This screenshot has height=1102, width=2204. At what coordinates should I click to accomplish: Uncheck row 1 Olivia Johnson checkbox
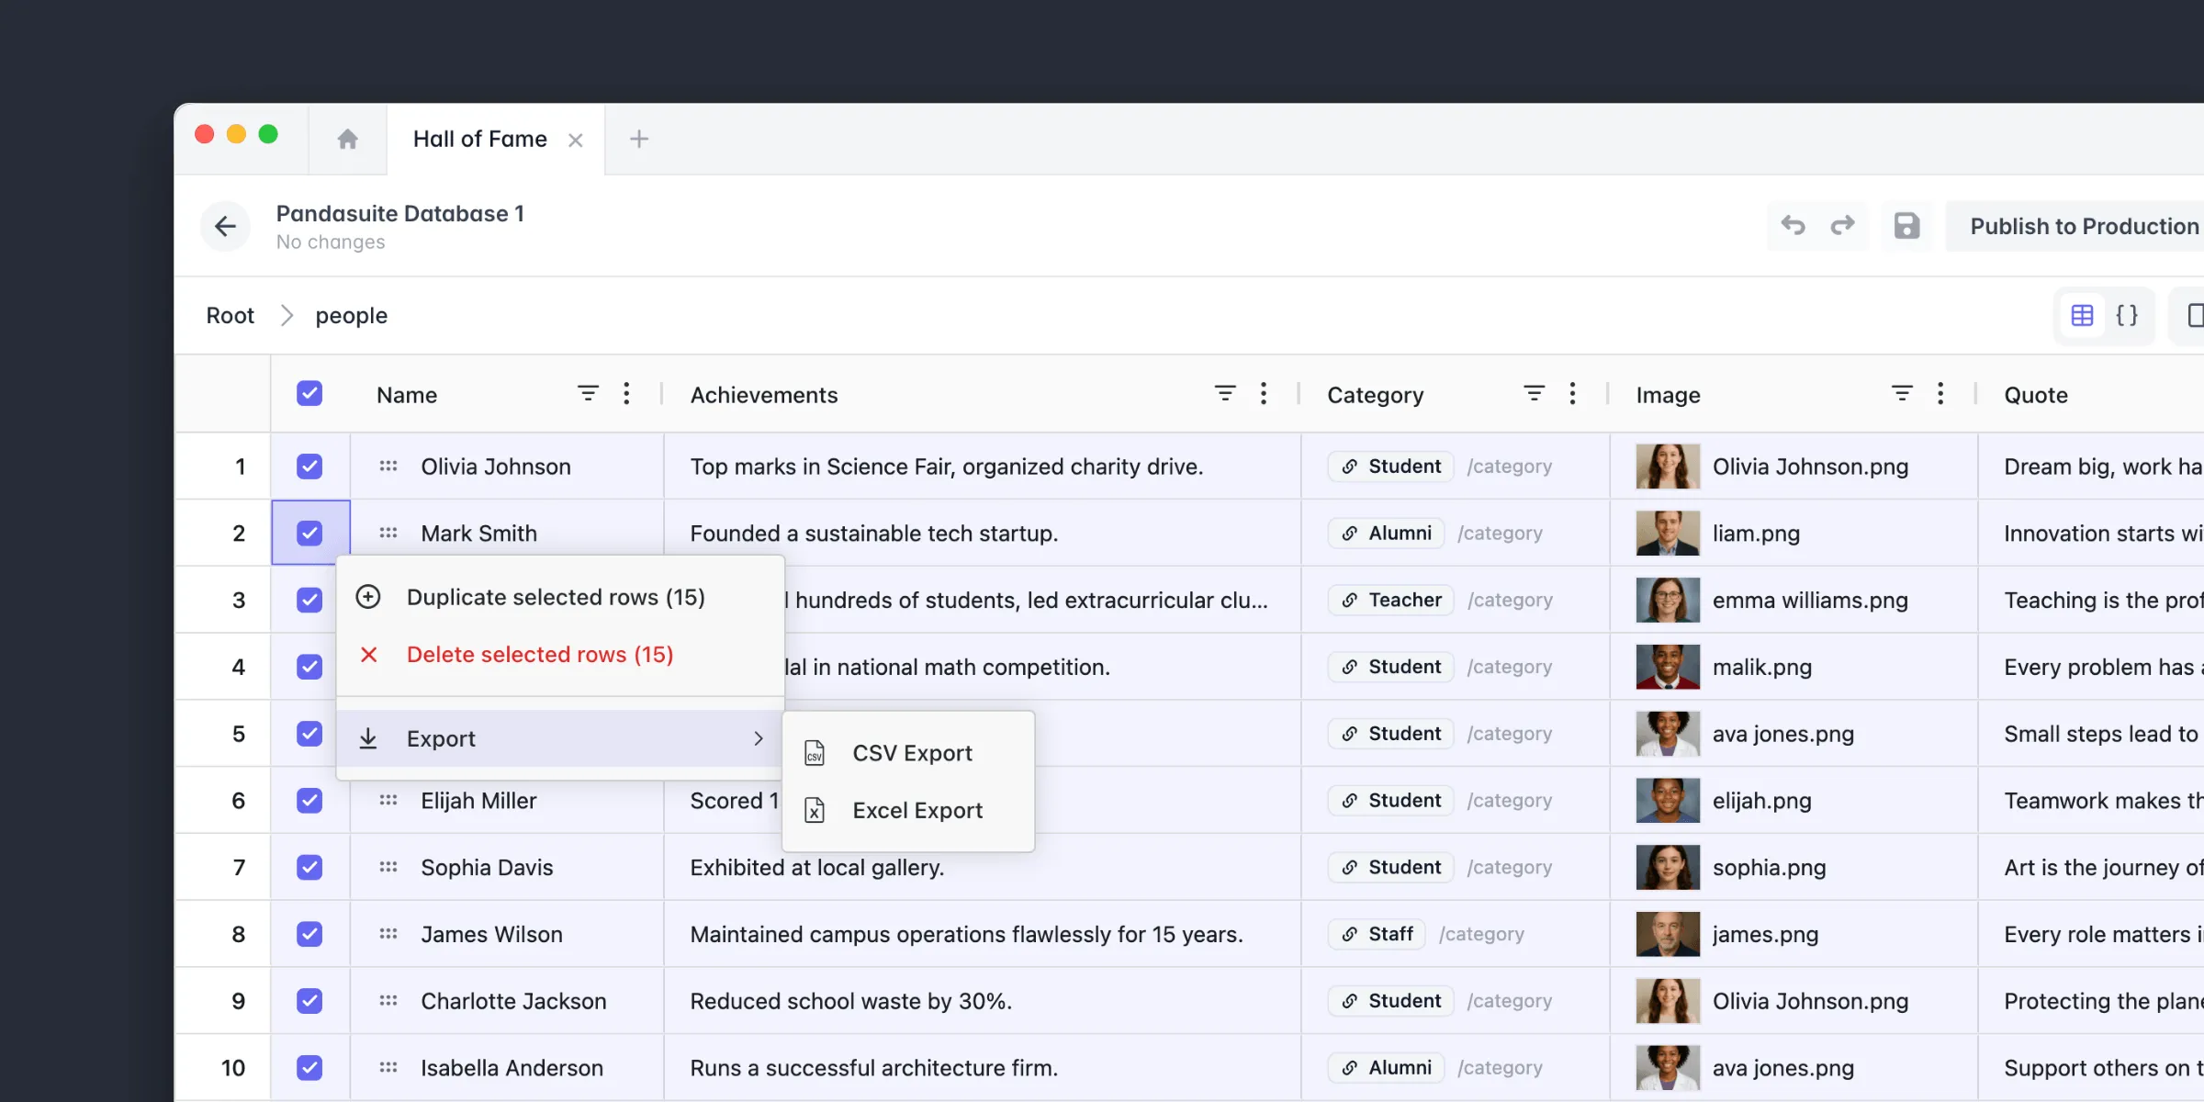(309, 467)
